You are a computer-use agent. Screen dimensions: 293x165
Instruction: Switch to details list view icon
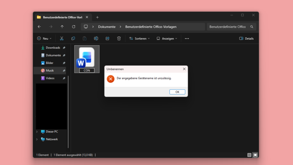(249, 155)
